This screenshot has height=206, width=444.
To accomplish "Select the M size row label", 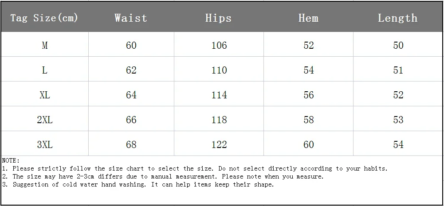I will tap(44, 45).
